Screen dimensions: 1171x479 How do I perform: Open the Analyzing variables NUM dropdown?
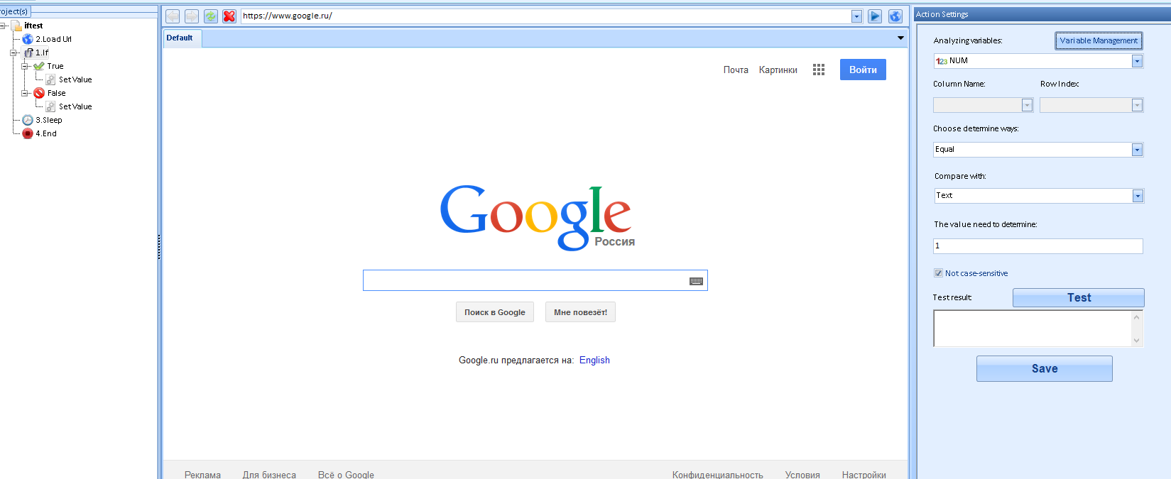pyautogui.click(x=1137, y=62)
